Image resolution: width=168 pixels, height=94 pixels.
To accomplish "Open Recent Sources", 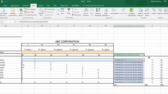I will click(x=30, y=15).
